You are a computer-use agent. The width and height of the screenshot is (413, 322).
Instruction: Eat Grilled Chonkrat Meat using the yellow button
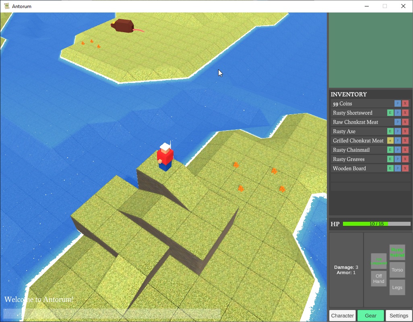pos(390,140)
